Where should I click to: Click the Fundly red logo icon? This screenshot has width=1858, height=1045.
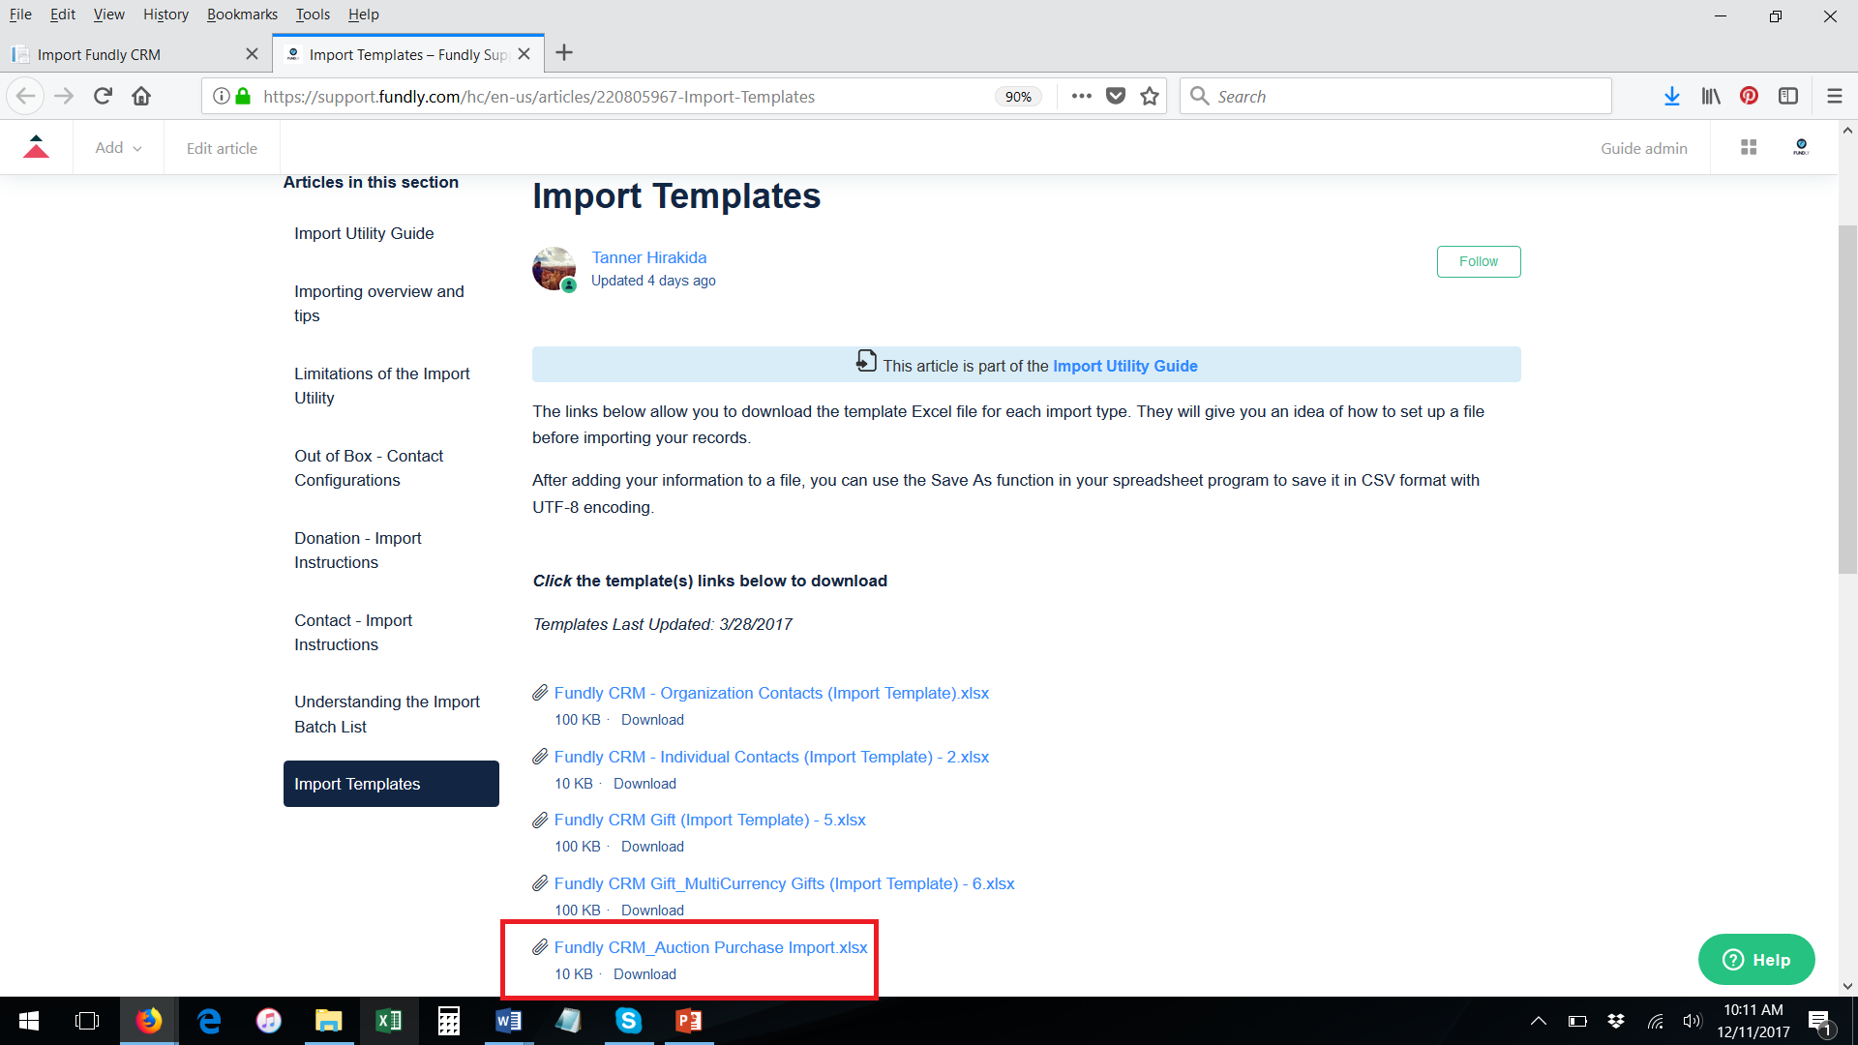coord(36,147)
